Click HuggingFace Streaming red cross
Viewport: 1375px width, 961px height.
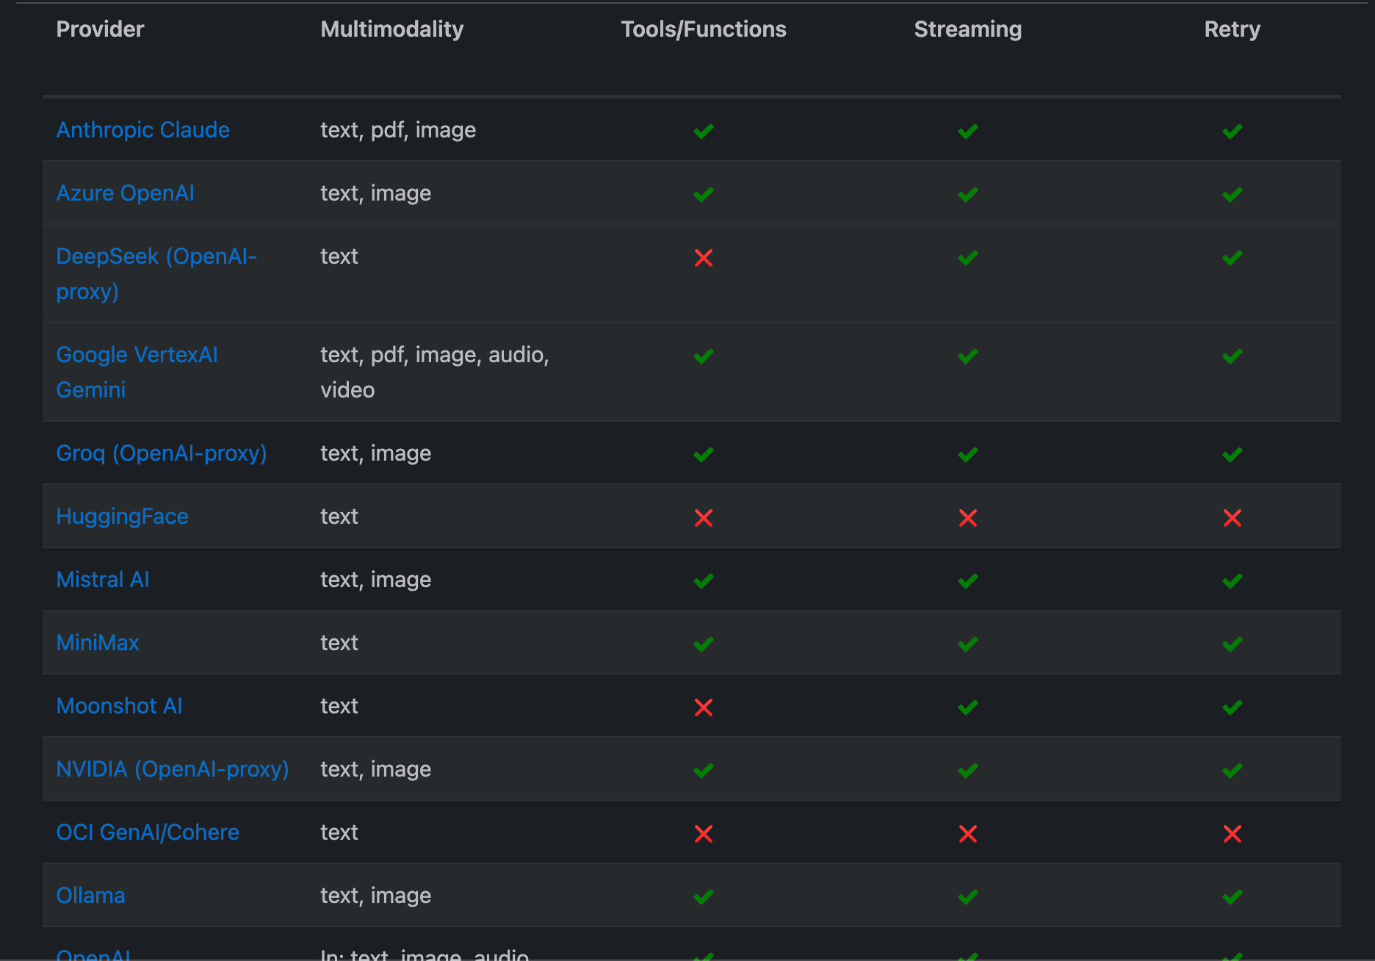point(968,518)
